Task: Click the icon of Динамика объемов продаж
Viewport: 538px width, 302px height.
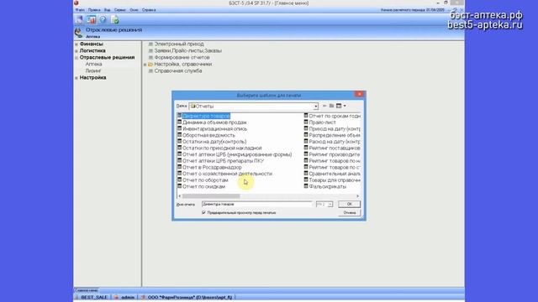Action: (x=179, y=122)
